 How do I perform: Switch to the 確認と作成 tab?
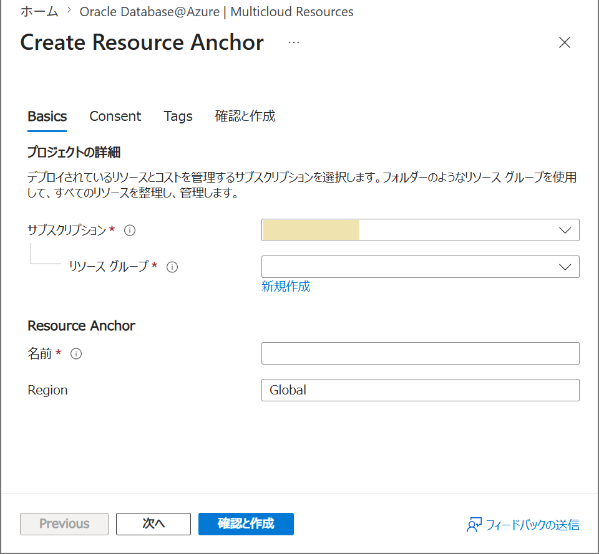[245, 117]
